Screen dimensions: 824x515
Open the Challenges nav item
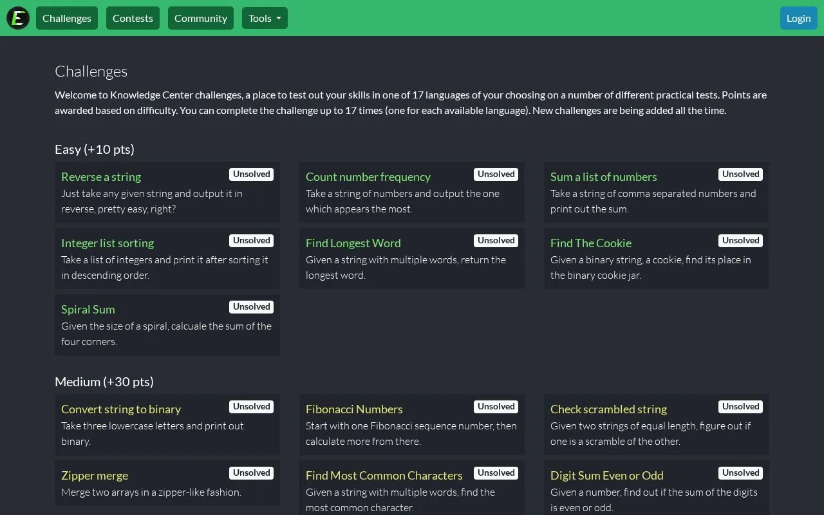coord(67,18)
